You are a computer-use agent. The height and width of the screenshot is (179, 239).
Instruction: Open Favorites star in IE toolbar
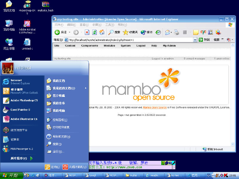[x=130, y=32]
